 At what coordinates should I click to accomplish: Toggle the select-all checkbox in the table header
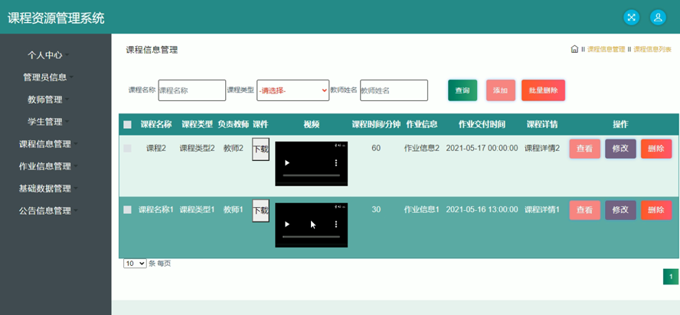pyautogui.click(x=127, y=125)
